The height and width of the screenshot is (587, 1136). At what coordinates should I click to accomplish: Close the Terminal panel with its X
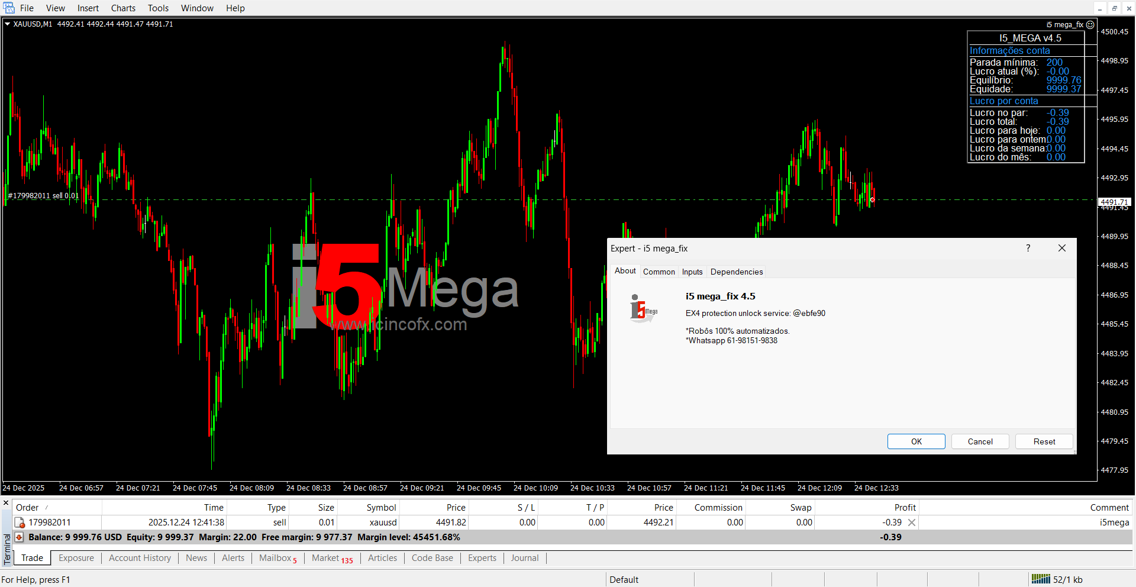6,504
